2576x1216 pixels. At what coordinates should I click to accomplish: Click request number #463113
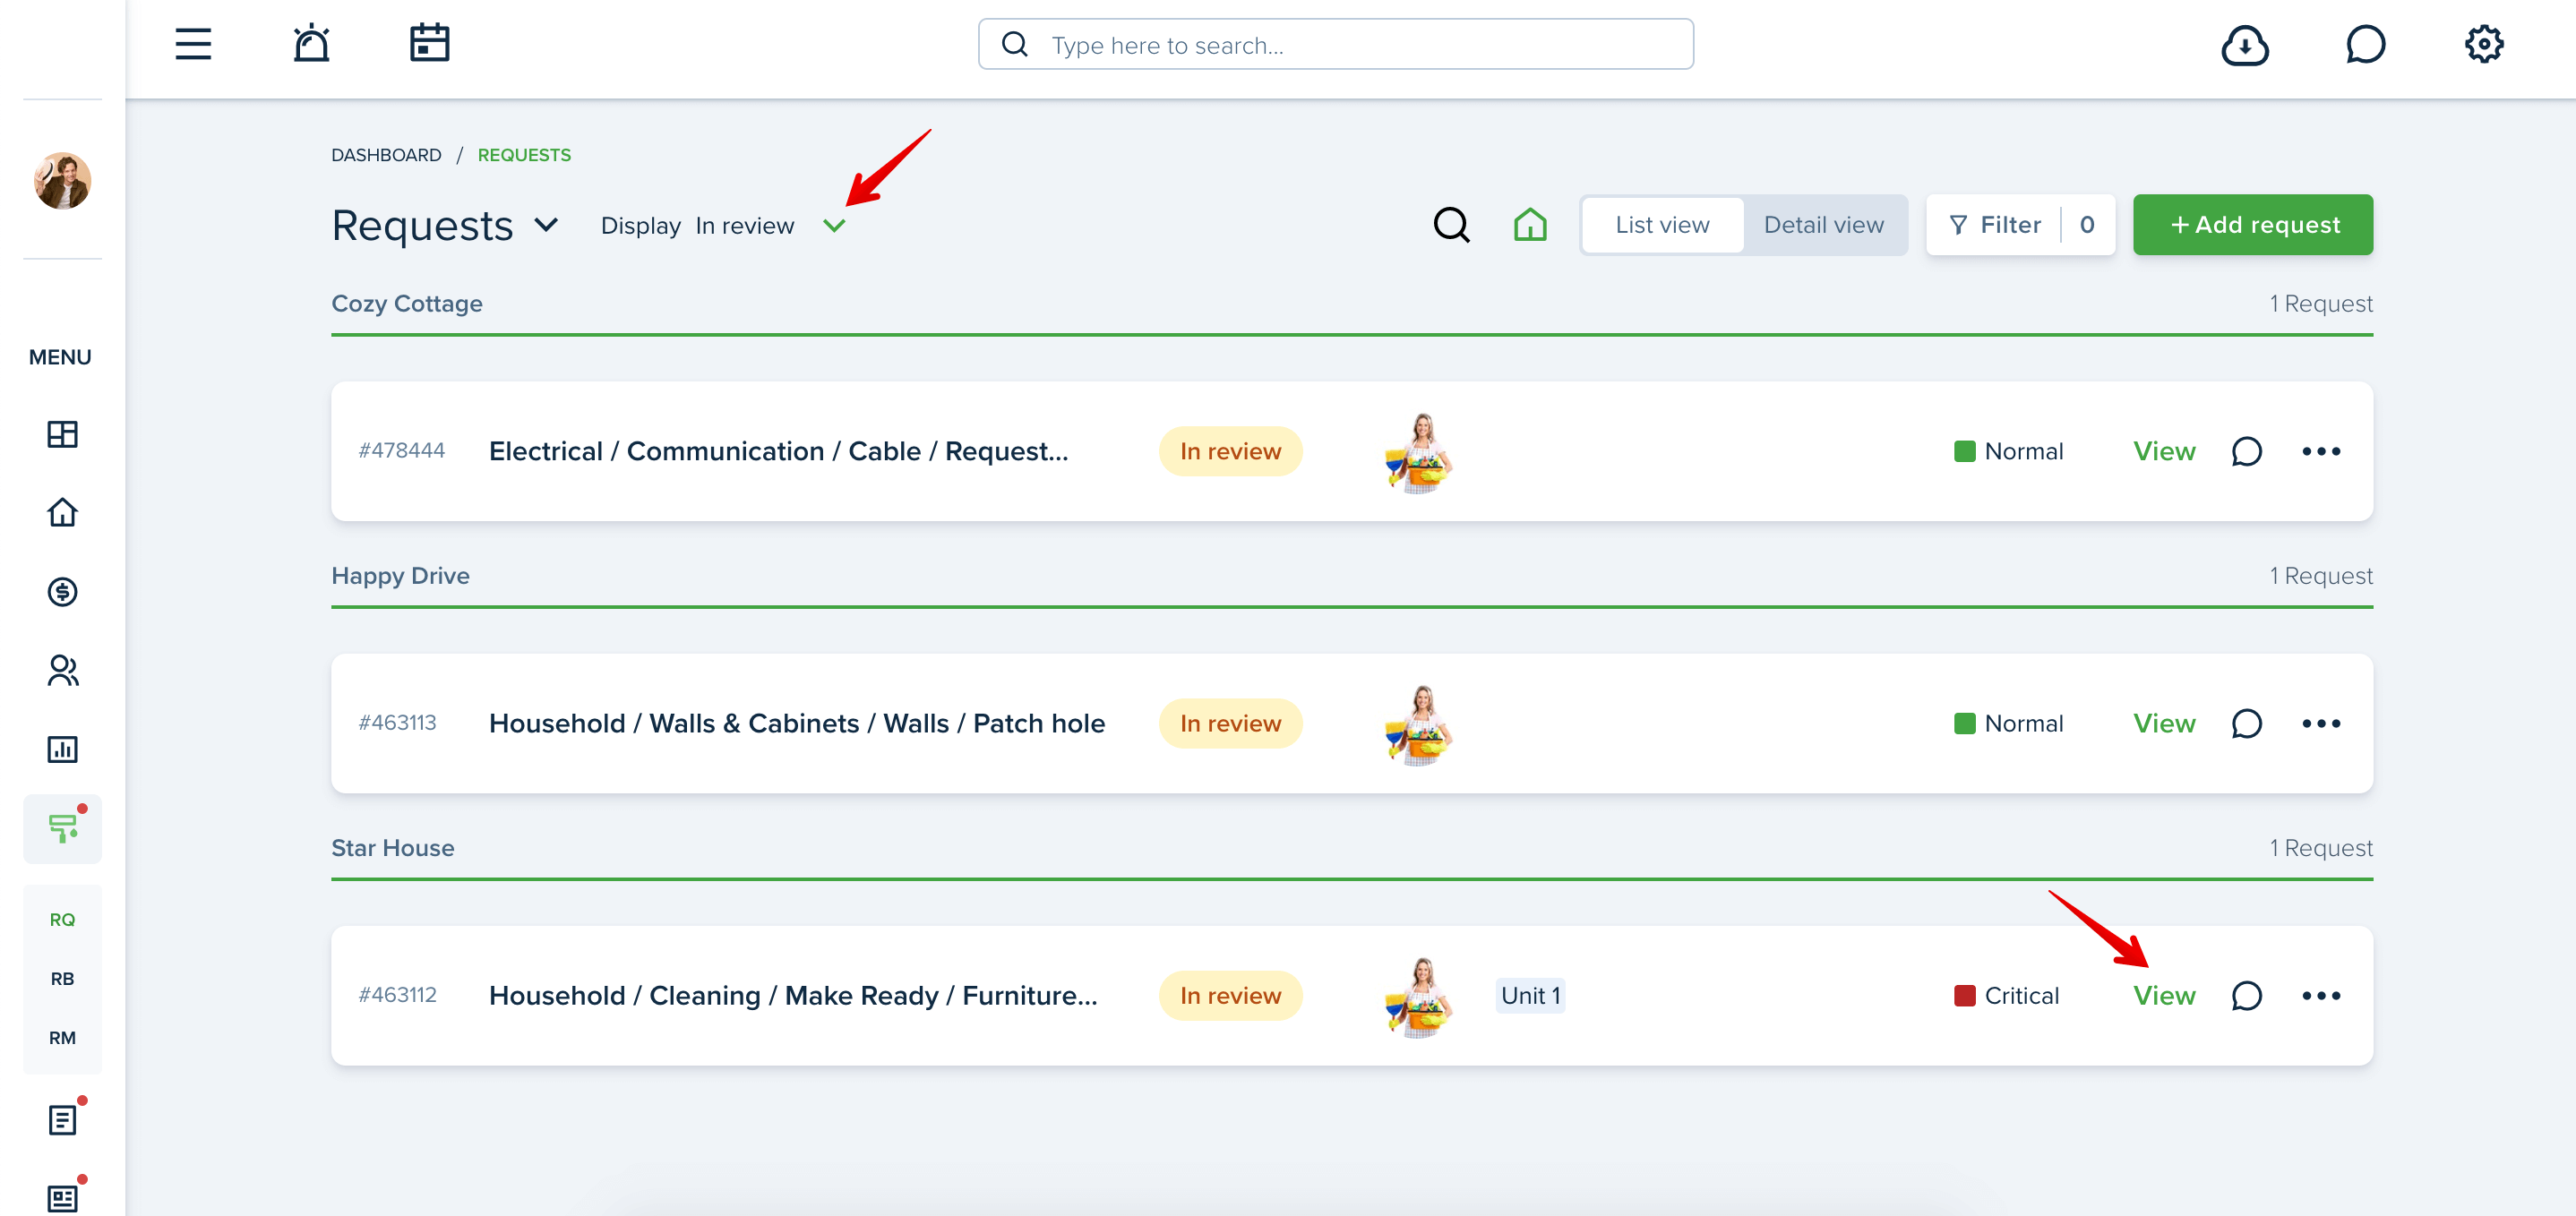click(397, 722)
